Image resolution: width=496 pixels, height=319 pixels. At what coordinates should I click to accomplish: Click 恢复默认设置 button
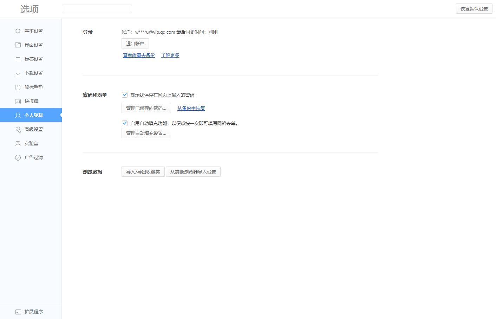[474, 9]
